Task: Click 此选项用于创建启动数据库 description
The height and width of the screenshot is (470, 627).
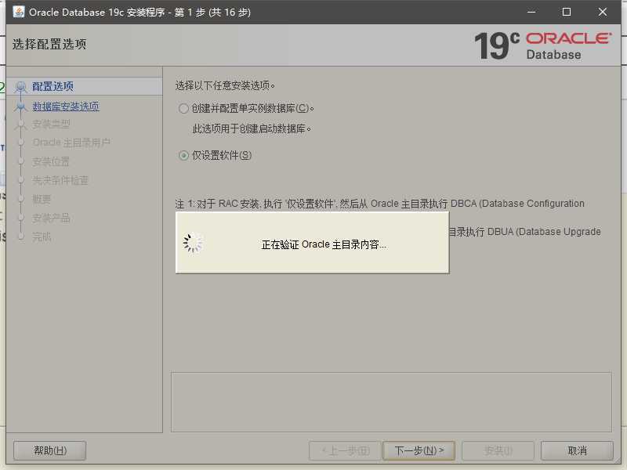Action: click(252, 128)
